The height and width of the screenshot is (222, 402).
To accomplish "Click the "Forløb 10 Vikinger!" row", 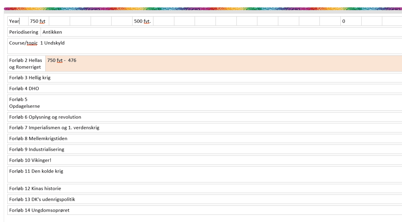I will pyautogui.click(x=205, y=160).
